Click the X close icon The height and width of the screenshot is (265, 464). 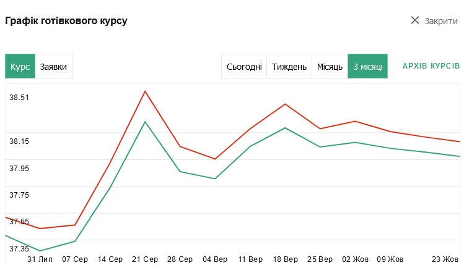(x=415, y=20)
